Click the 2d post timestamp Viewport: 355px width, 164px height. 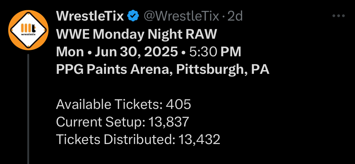pos(235,16)
